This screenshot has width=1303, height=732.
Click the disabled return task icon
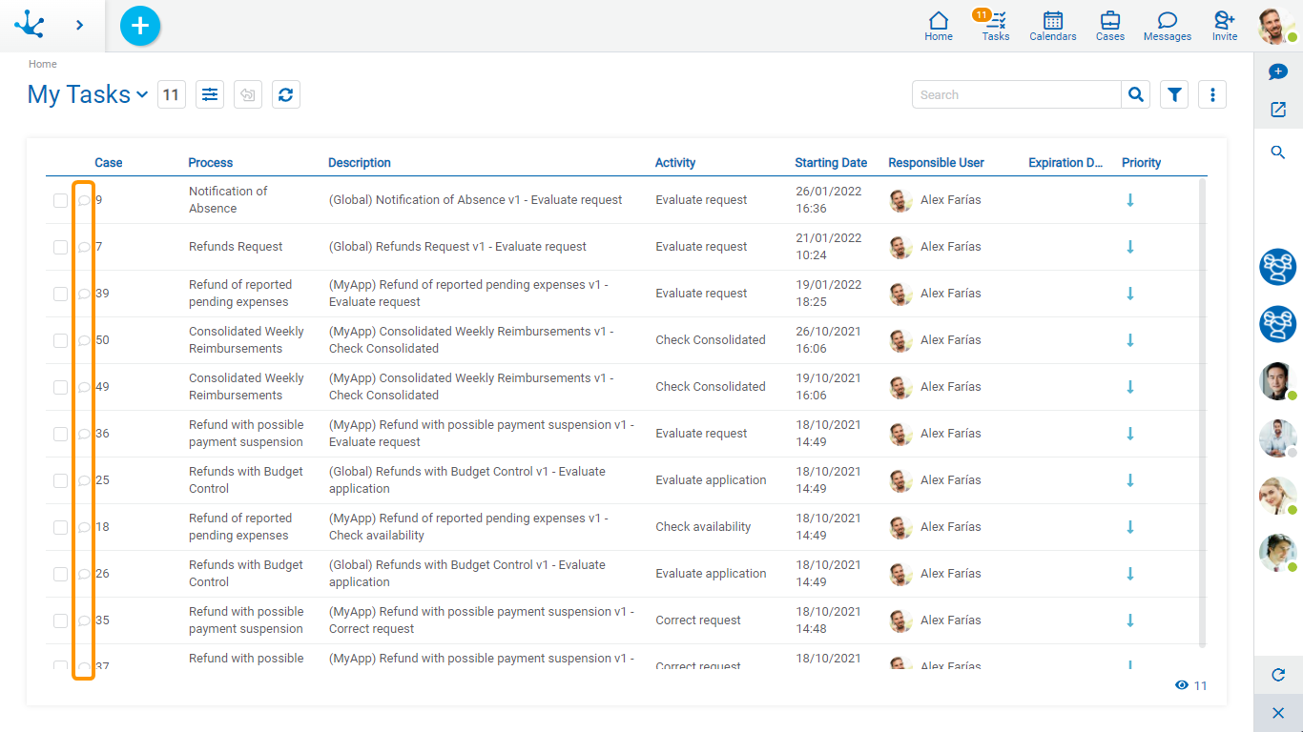click(x=248, y=94)
